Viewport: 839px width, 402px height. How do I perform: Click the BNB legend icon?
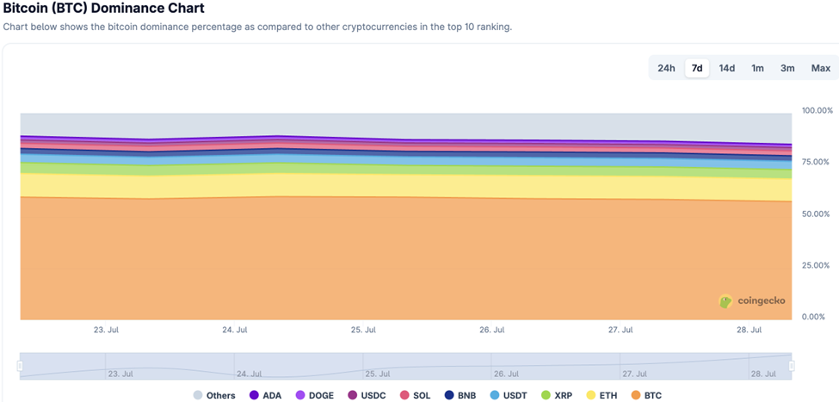(449, 396)
